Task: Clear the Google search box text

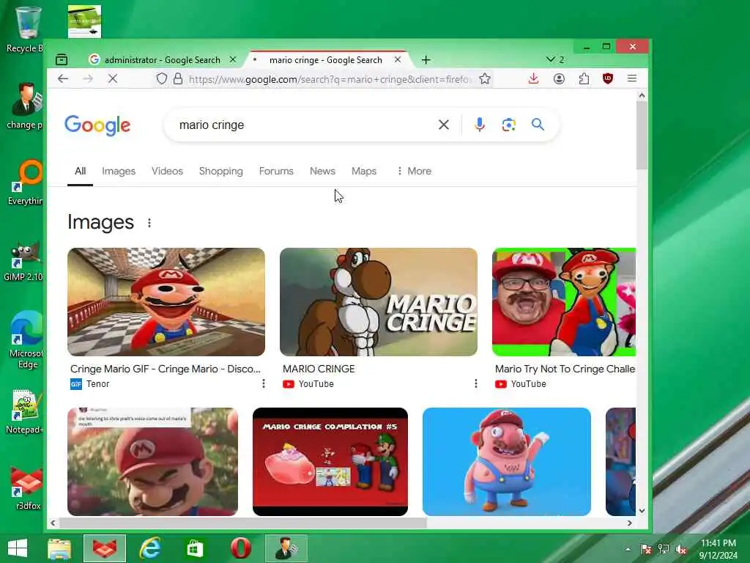Action: point(443,125)
